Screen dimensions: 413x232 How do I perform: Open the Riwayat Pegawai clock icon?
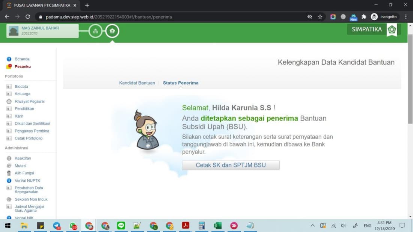8,101
